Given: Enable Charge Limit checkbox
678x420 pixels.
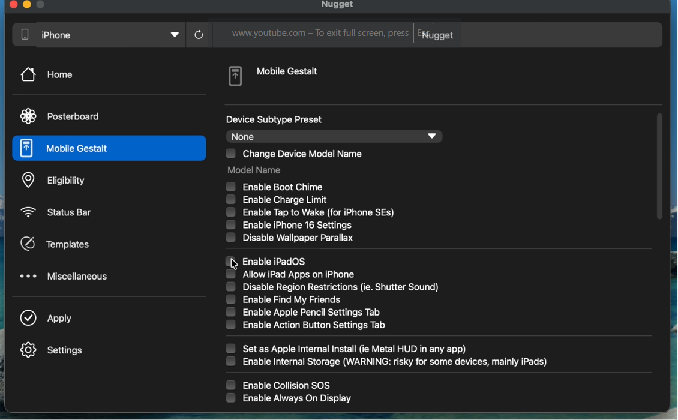Looking at the screenshot, I should tap(231, 199).
